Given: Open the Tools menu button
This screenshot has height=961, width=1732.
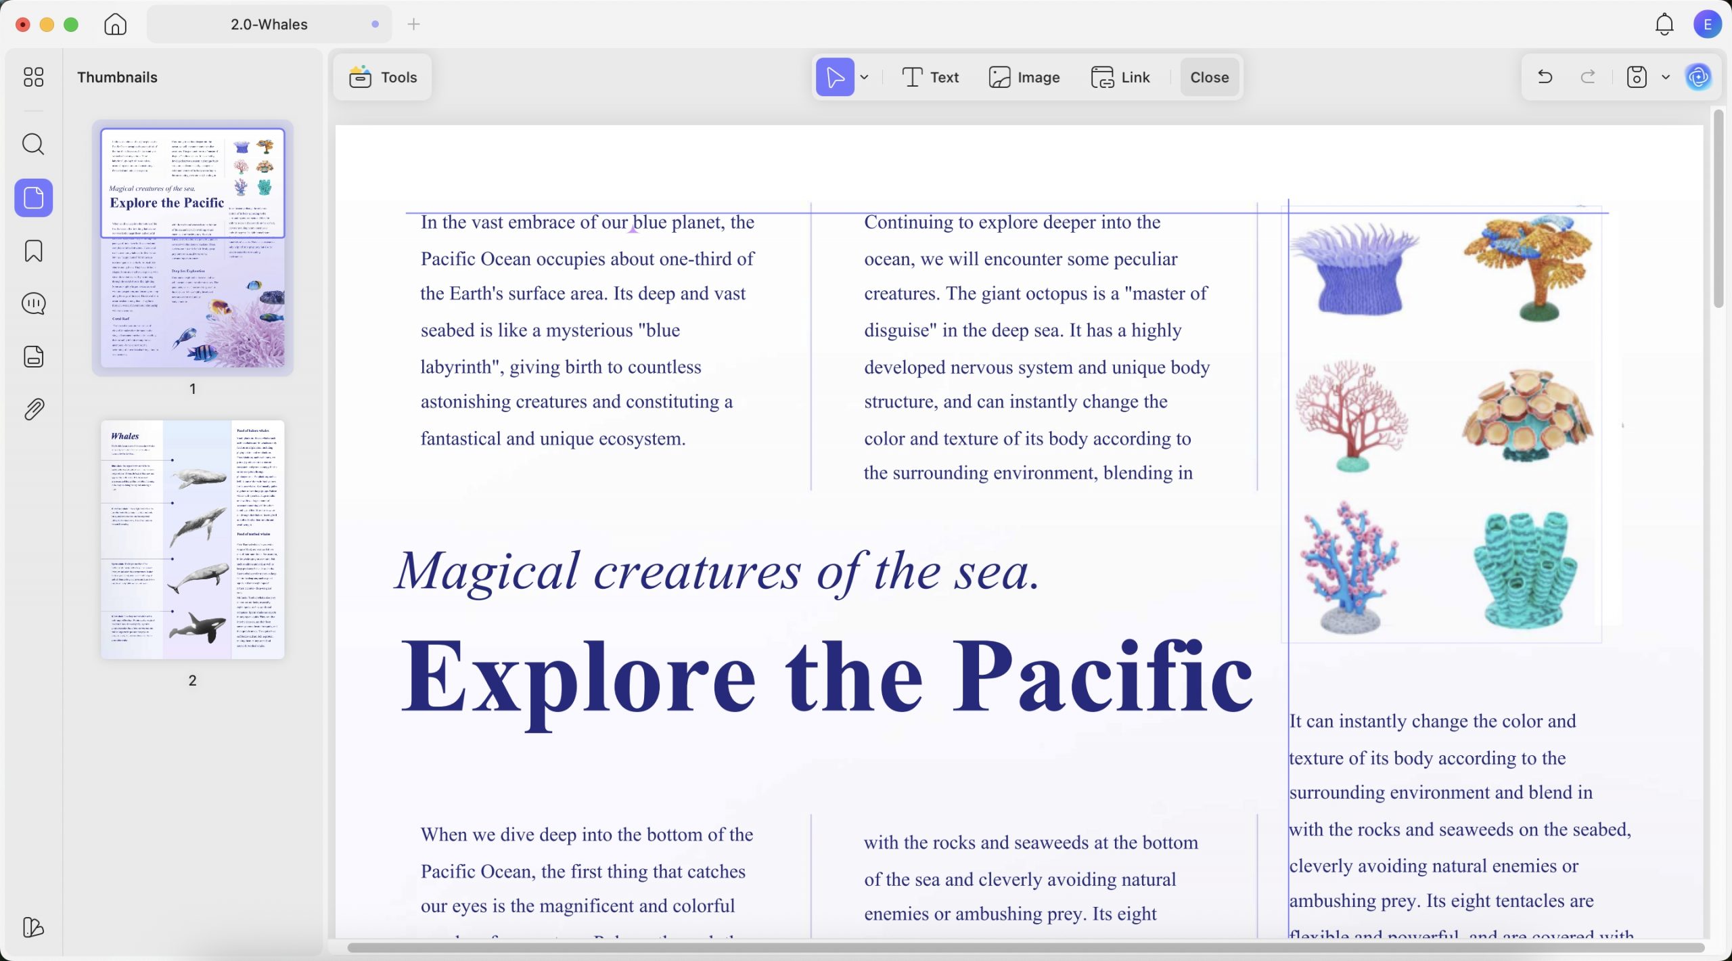Looking at the screenshot, I should coord(383,77).
